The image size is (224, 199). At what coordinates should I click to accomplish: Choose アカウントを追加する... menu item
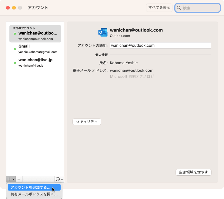tap(34, 187)
